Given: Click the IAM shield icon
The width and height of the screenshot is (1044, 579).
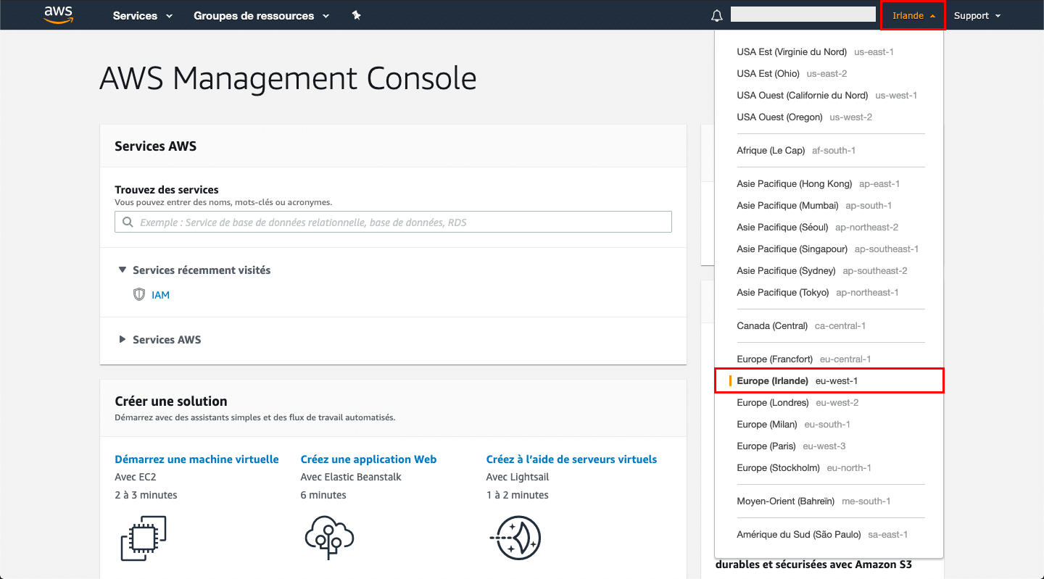Looking at the screenshot, I should tap(139, 295).
